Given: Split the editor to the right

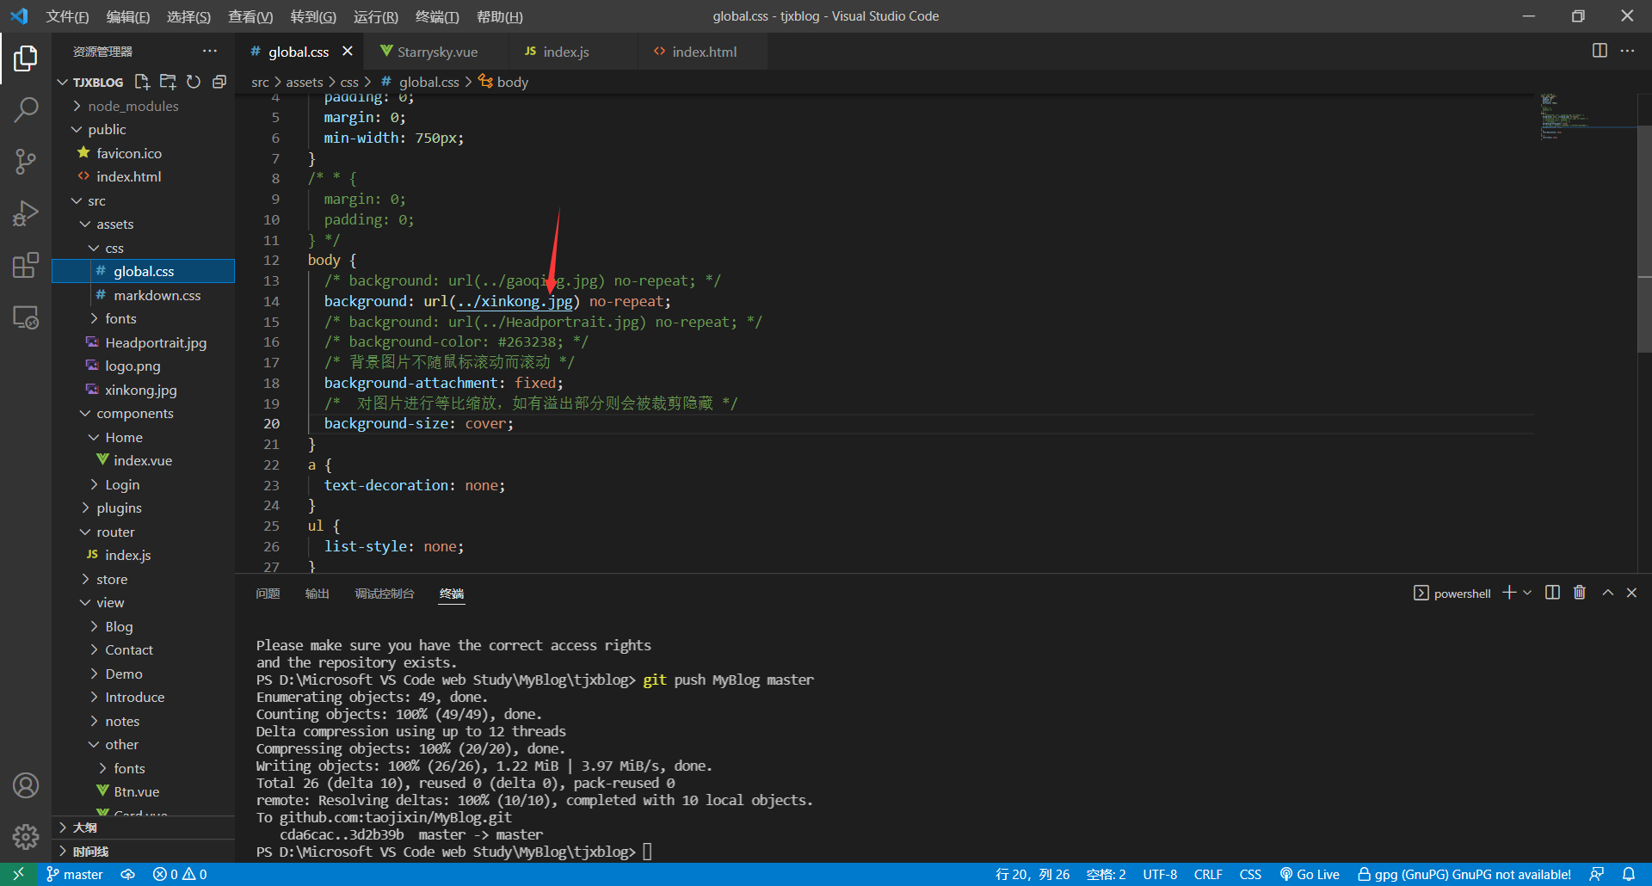Looking at the screenshot, I should point(1600,51).
